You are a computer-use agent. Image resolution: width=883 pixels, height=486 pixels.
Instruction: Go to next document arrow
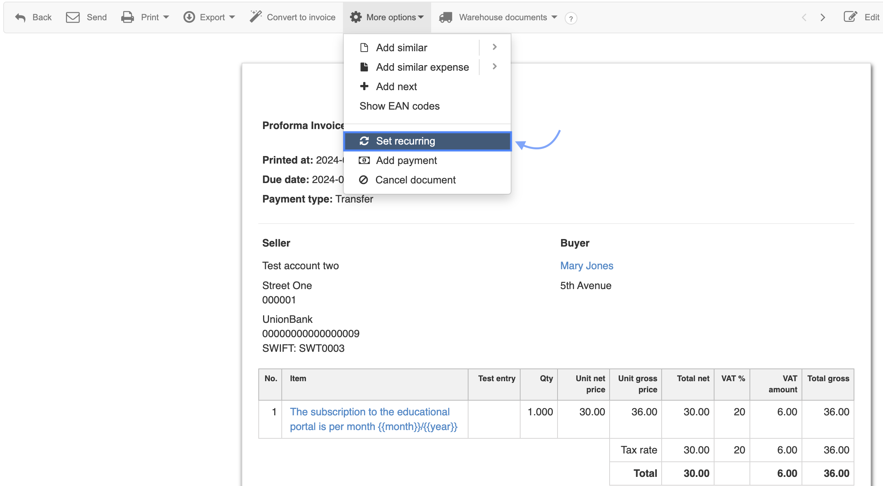(x=823, y=17)
